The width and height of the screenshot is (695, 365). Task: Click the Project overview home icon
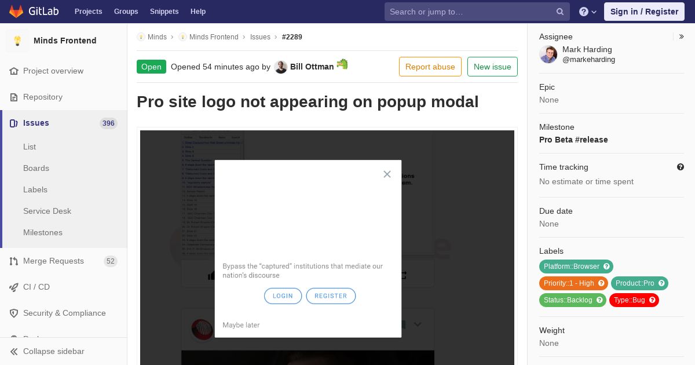(x=14, y=71)
